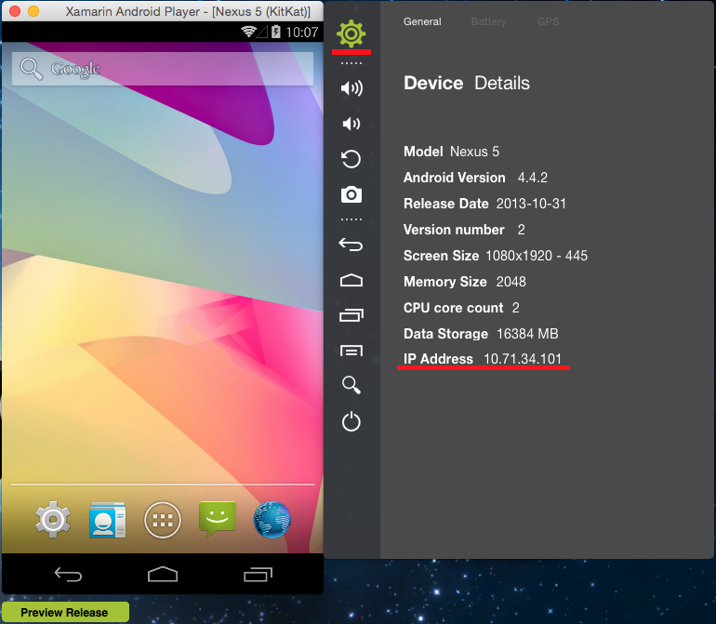716x624 pixels.
Task: Open Android Settings app in dock
Action: click(x=53, y=520)
